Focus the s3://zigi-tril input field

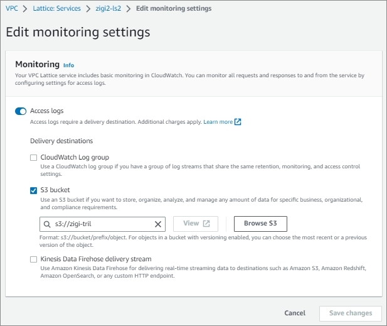(x=102, y=224)
